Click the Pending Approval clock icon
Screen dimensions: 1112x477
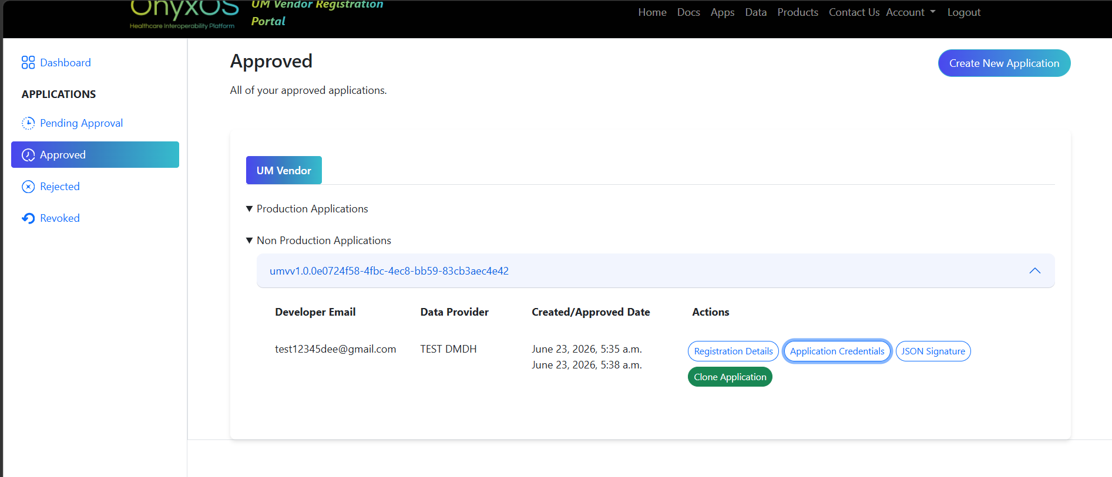pyautogui.click(x=28, y=123)
